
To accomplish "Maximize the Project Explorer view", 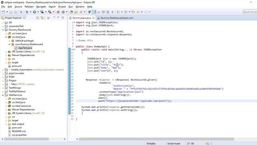I will pos(63,18).
